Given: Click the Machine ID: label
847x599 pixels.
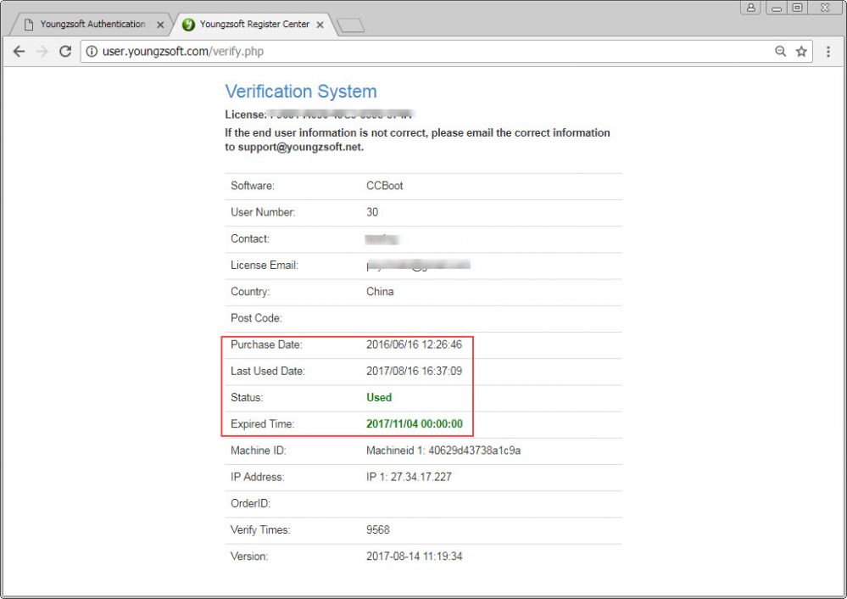Looking at the screenshot, I should [259, 451].
